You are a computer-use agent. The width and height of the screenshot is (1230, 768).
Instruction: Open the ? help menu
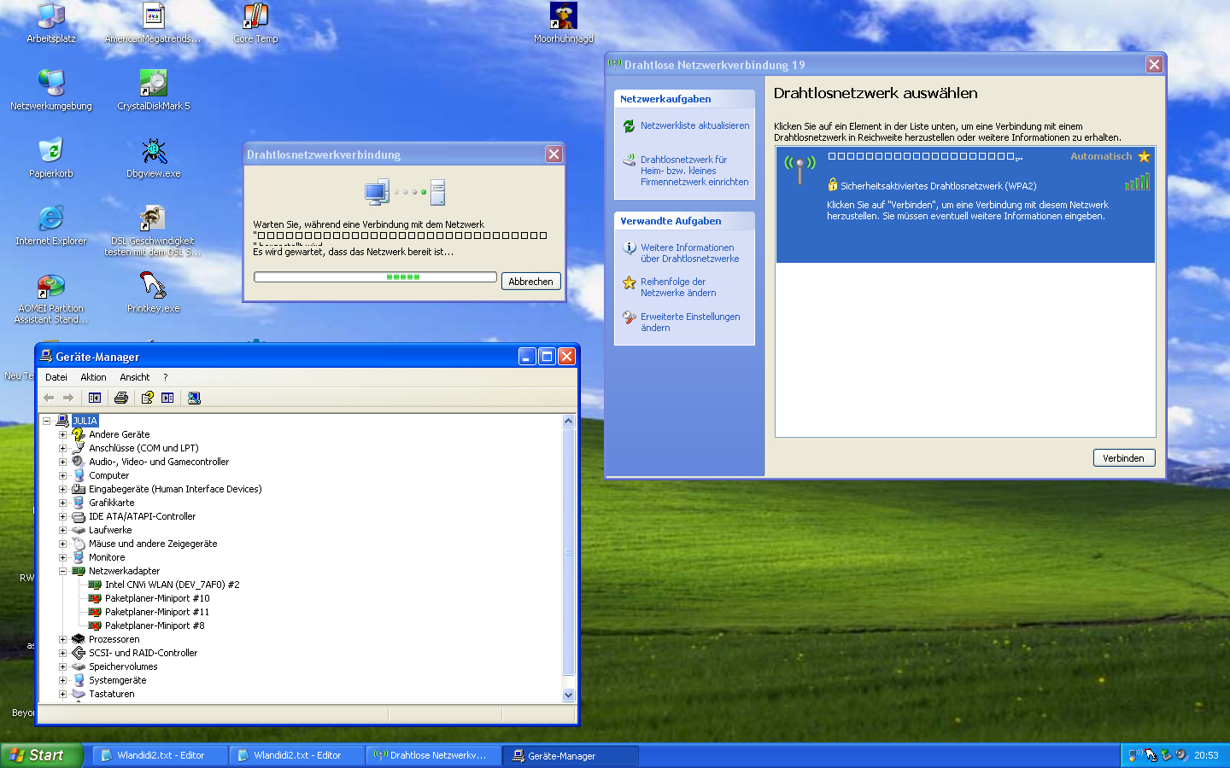tap(166, 377)
